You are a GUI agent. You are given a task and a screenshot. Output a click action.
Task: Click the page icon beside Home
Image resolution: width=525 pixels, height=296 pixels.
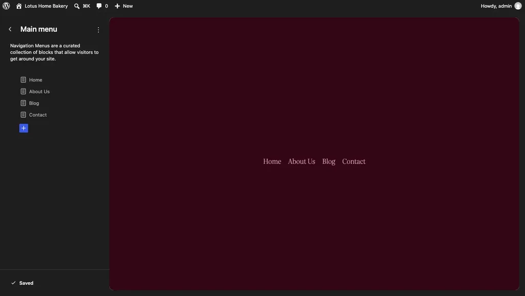click(23, 80)
